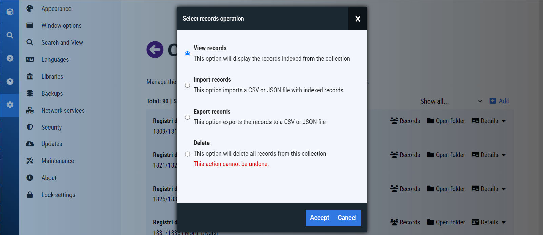Screen dimensions: 543x235
Task: Open Search and View settings
Action: coord(62,43)
